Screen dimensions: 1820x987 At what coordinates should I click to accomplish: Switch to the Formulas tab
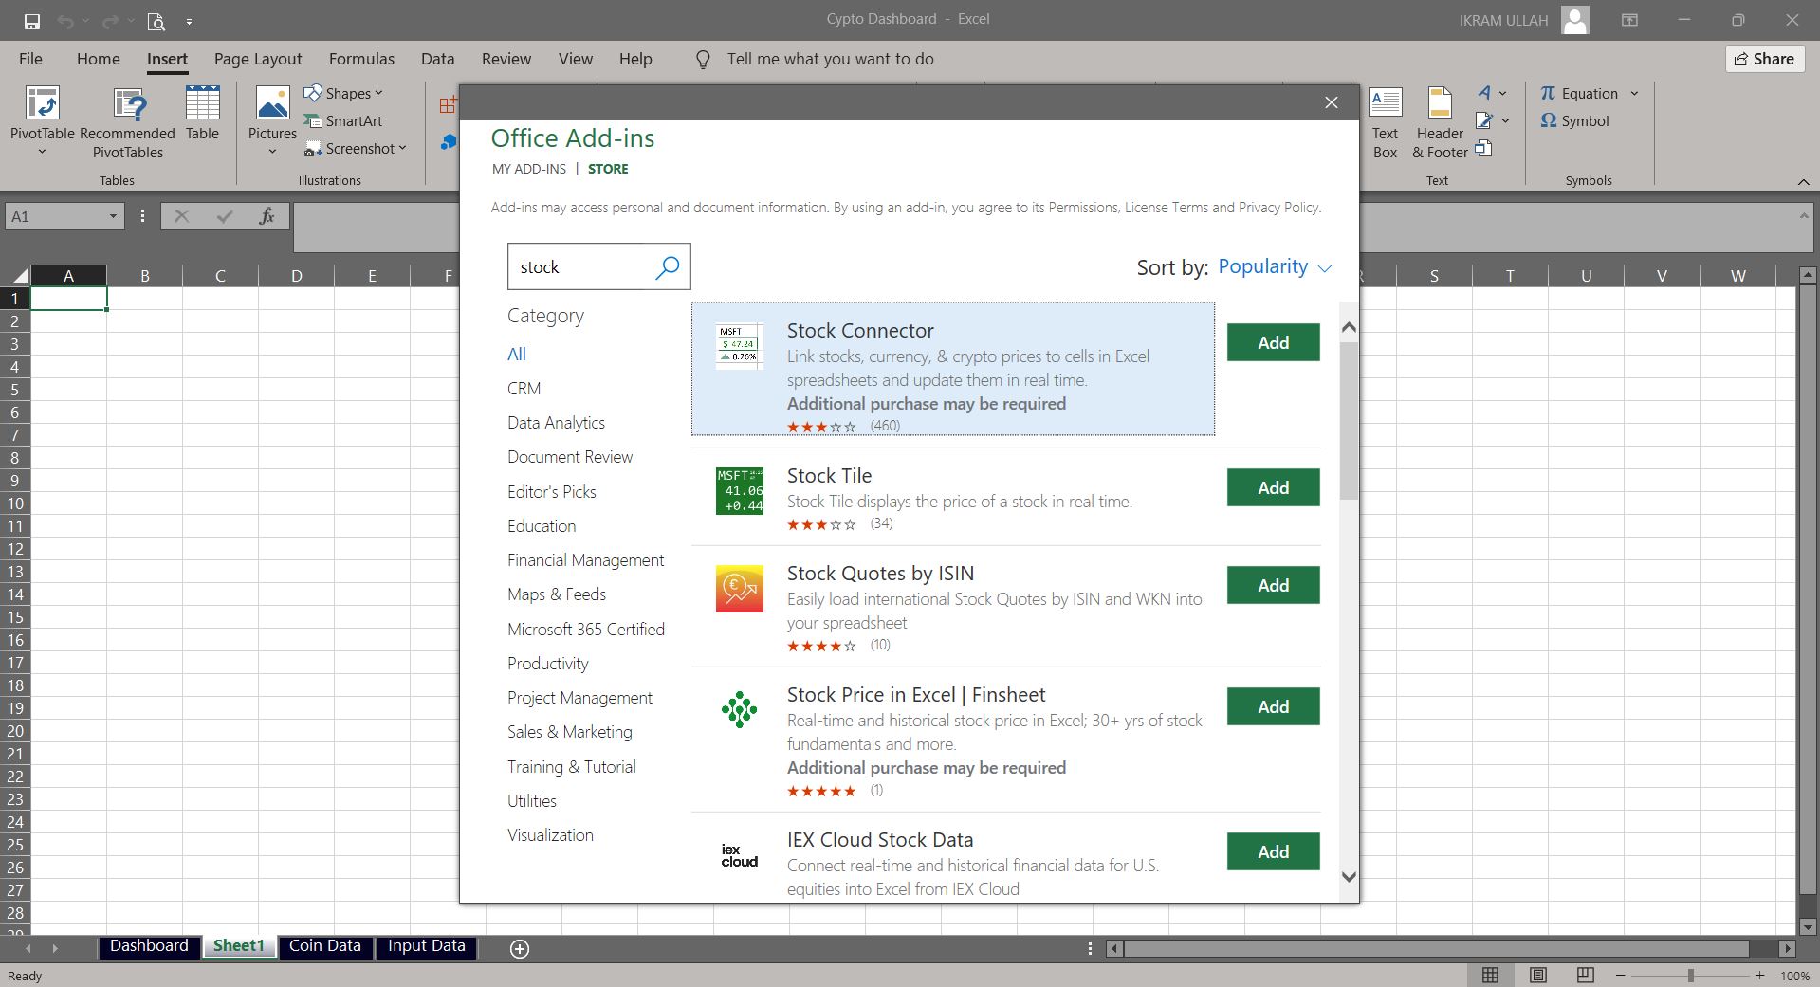pyautogui.click(x=361, y=59)
